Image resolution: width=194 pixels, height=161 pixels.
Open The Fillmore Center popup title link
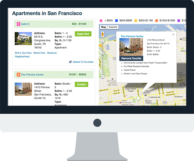(132, 37)
